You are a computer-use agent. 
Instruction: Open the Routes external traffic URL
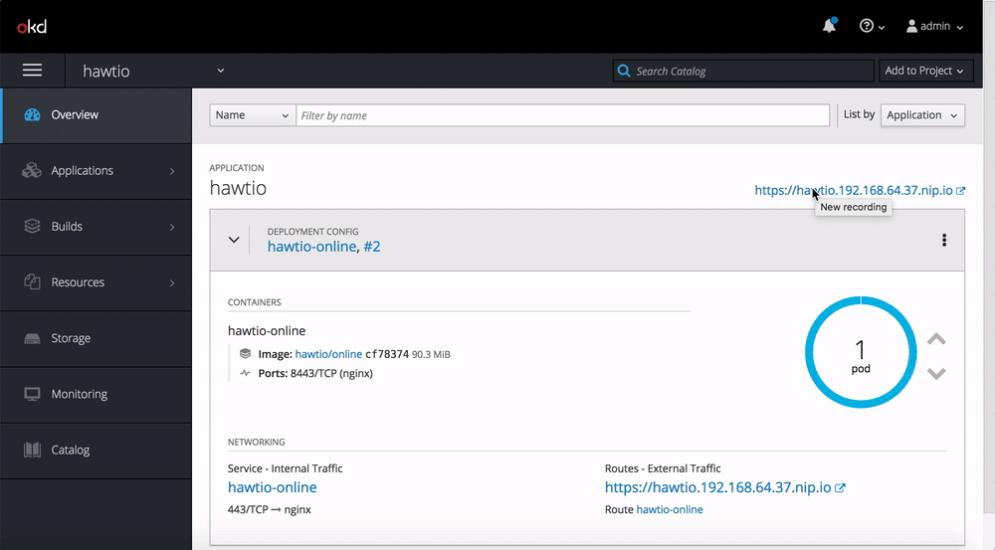(x=717, y=487)
